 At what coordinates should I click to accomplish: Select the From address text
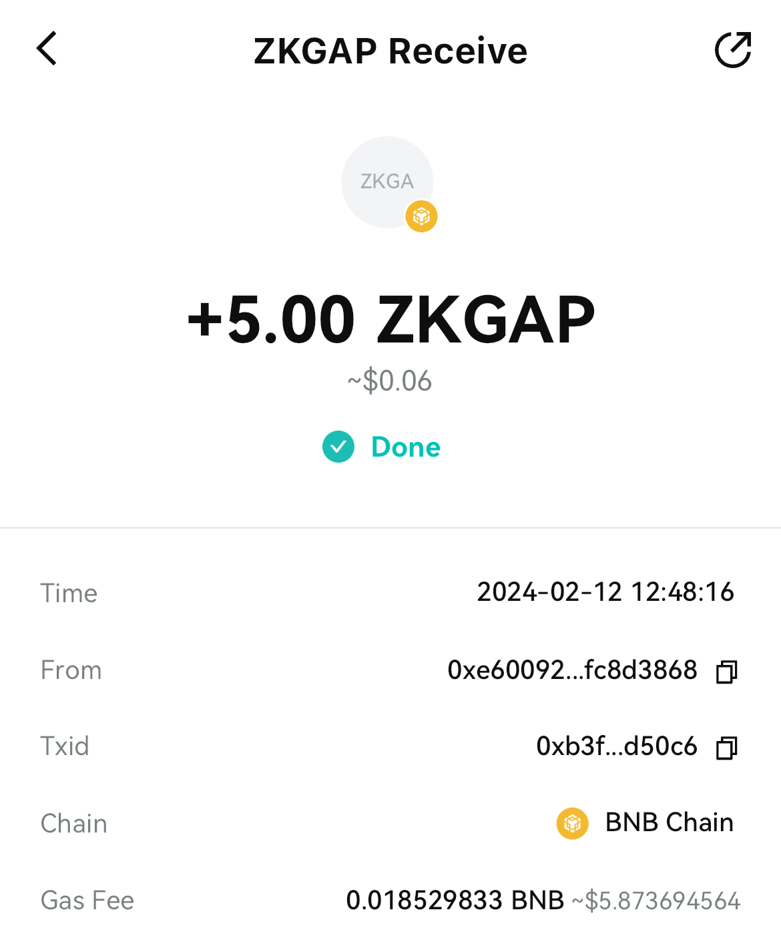click(x=572, y=670)
